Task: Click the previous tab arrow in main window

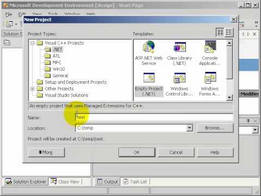Action: point(243,34)
